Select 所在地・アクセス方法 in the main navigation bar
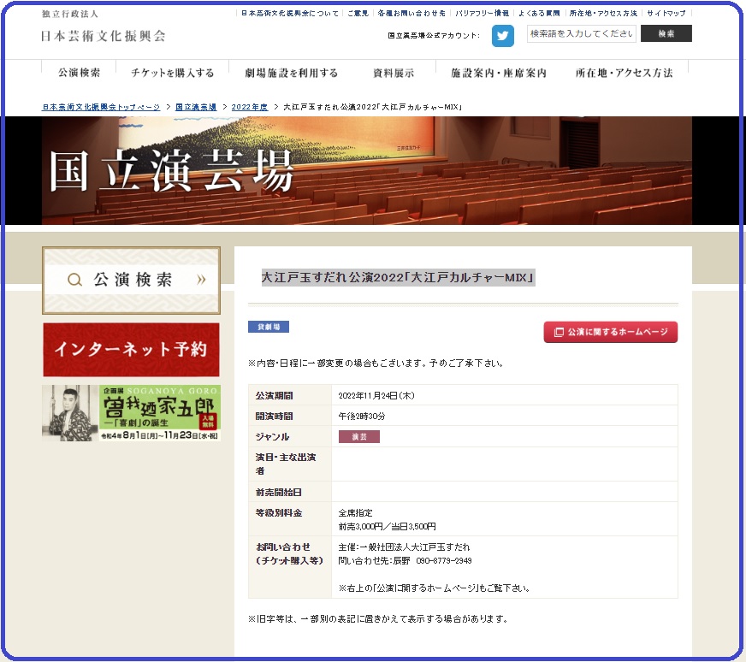The width and height of the screenshot is (746, 662). tap(625, 73)
